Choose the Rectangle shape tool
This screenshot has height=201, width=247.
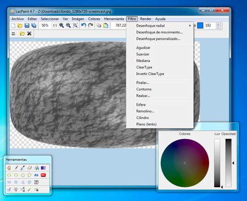tap(9, 175)
